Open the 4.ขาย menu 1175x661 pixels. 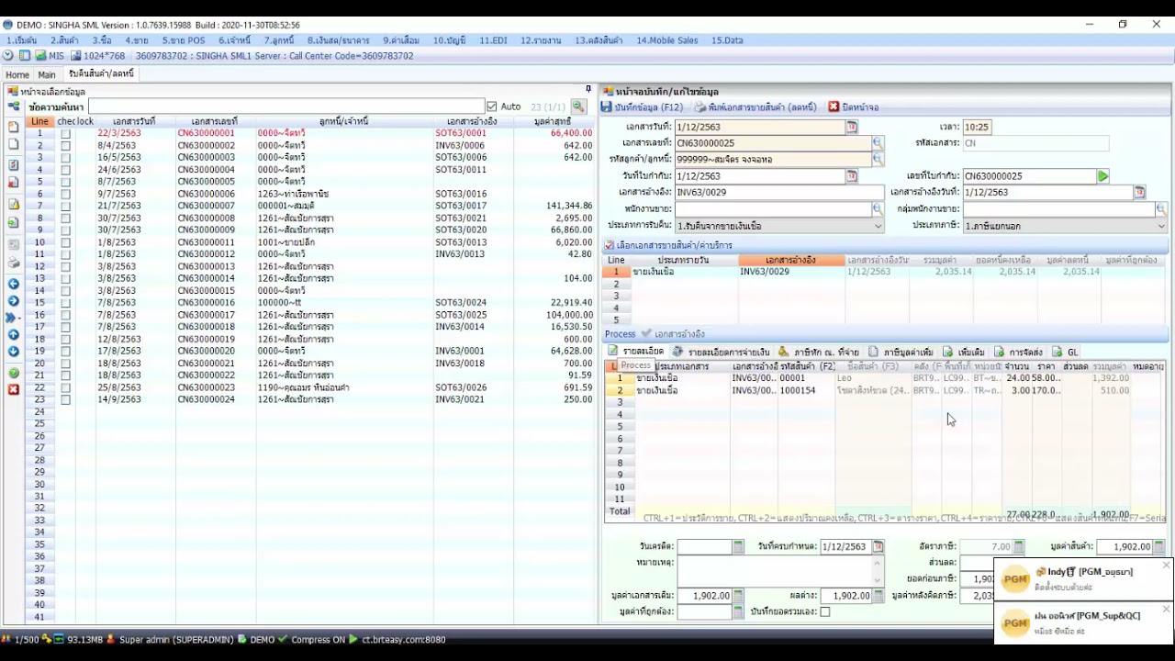coord(137,40)
